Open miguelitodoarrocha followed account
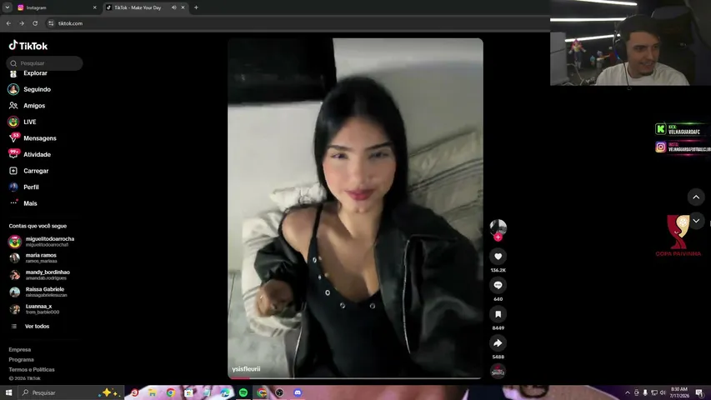The height and width of the screenshot is (400, 711). point(42,242)
